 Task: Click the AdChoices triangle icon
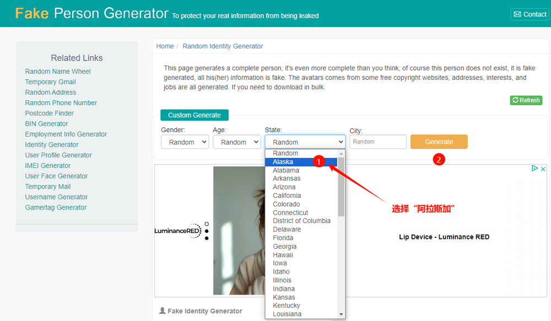tap(534, 169)
